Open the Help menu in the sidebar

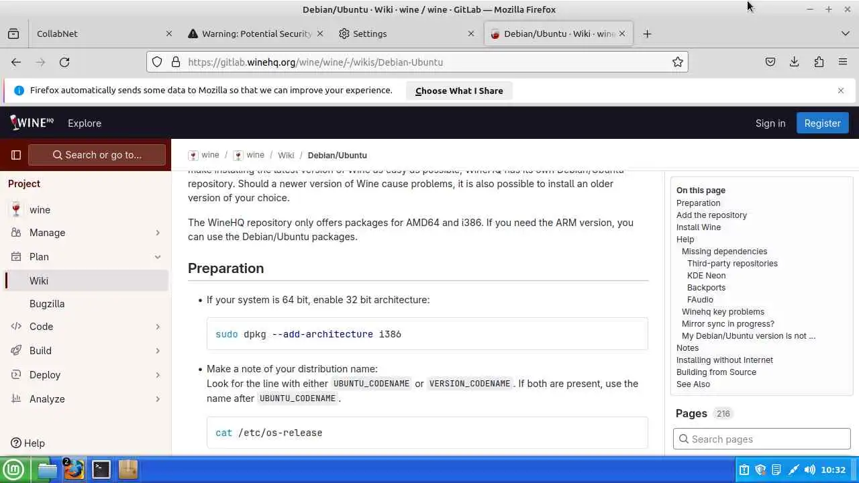28,443
